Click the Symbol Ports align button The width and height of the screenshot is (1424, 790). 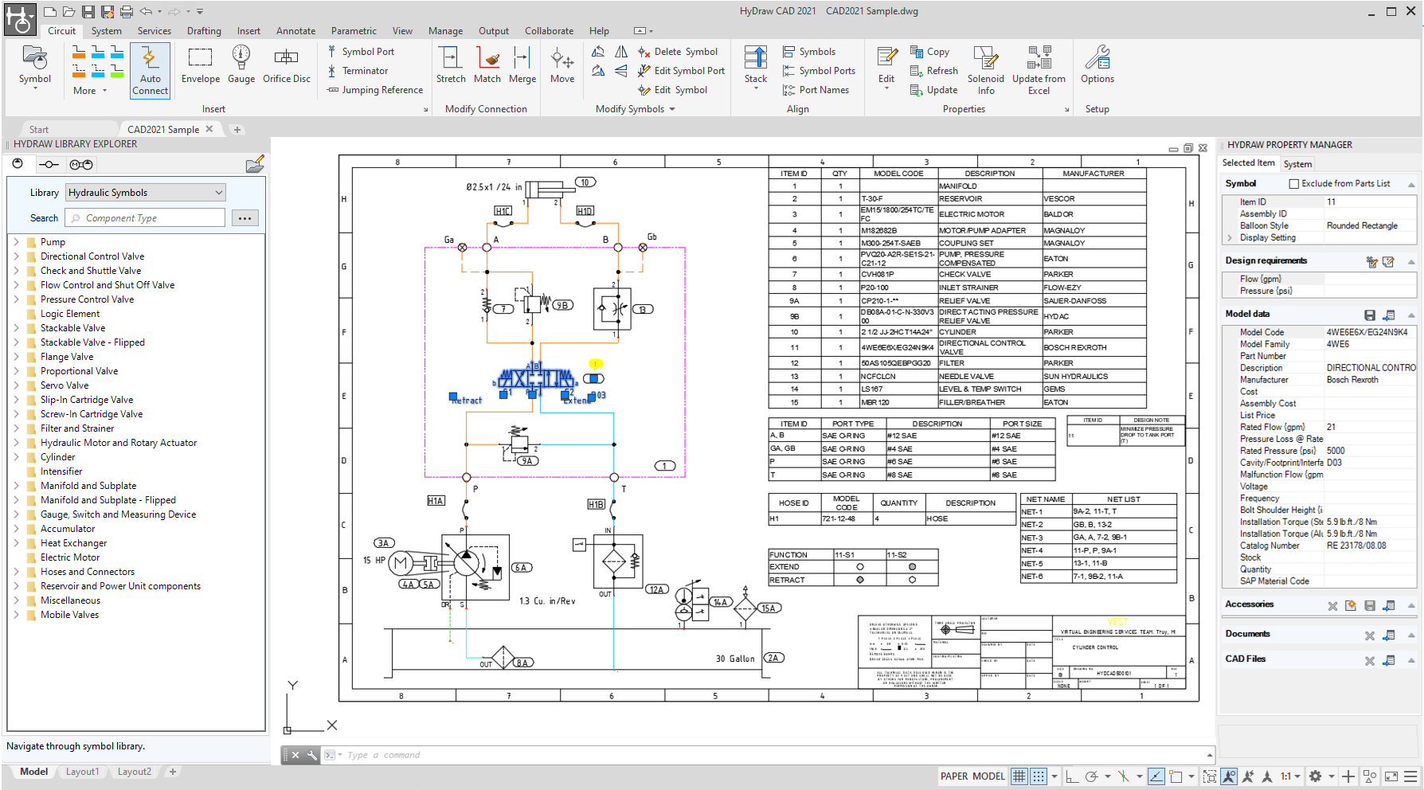(819, 71)
